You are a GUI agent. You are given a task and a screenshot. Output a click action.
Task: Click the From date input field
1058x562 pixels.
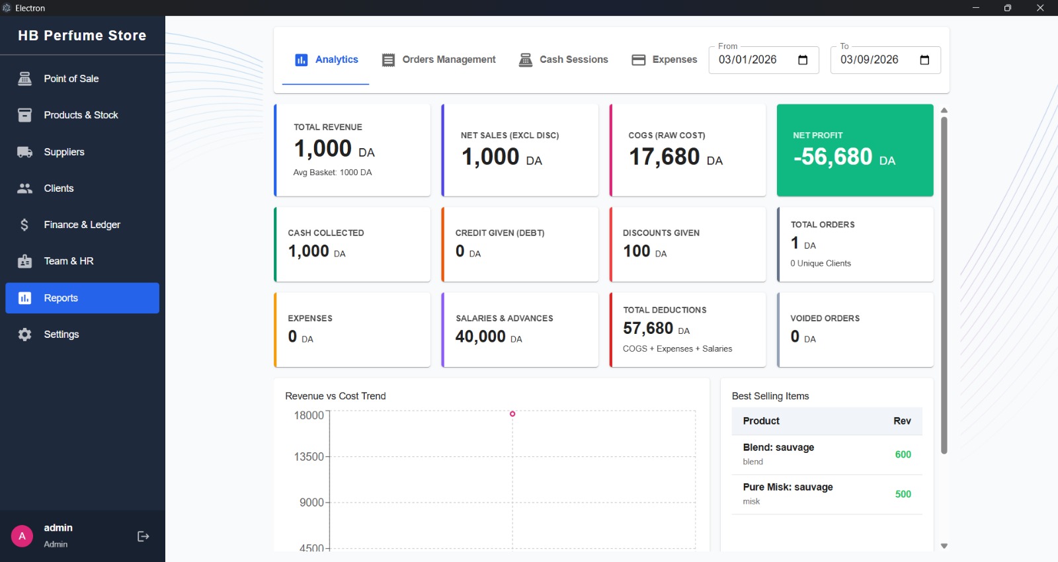pos(751,60)
